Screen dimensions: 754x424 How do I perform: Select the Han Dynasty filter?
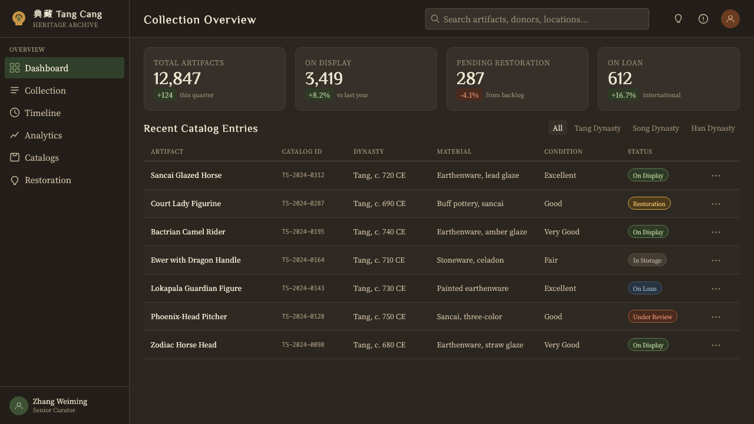pyautogui.click(x=713, y=128)
